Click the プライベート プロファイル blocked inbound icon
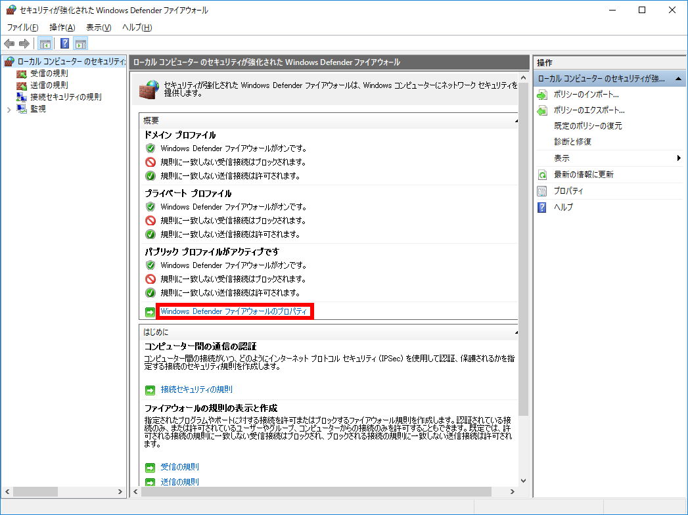 pos(150,220)
